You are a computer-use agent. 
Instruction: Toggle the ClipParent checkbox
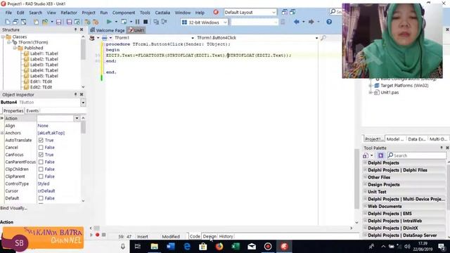tap(41, 176)
